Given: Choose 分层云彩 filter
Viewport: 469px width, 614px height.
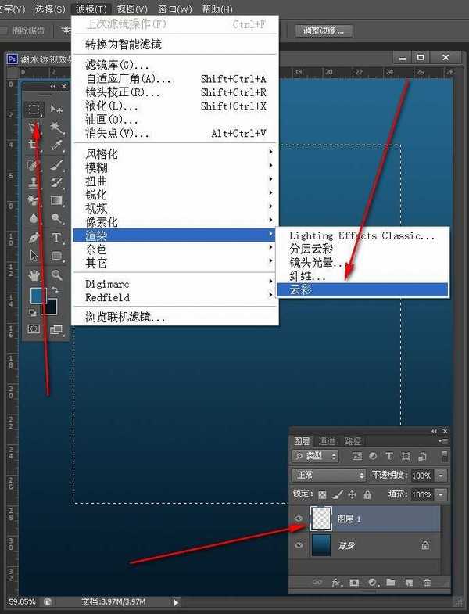Looking at the screenshot, I should [362, 249].
